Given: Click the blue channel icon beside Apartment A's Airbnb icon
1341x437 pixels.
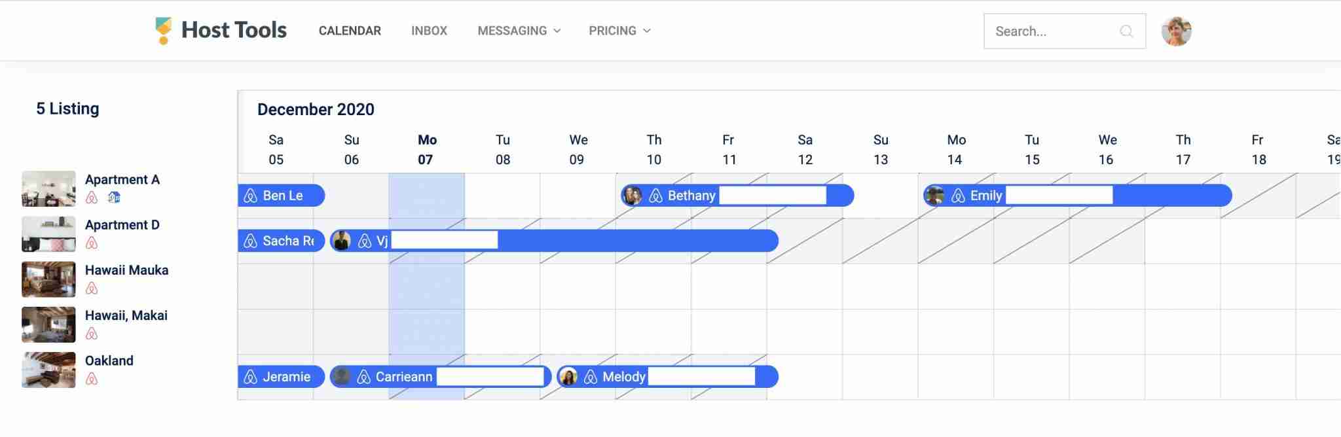Looking at the screenshot, I should coord(114,196).
